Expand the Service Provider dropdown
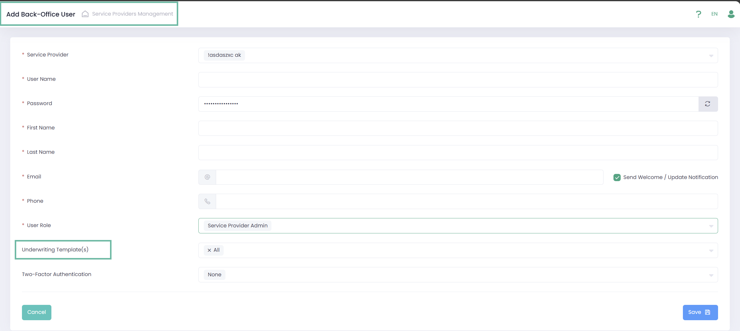Image resolution: width=740 pixels, height=331 pixels. pyautogui.click(x=711, y=56)
